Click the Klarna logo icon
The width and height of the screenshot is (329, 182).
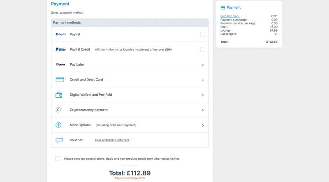pos(60,65)
